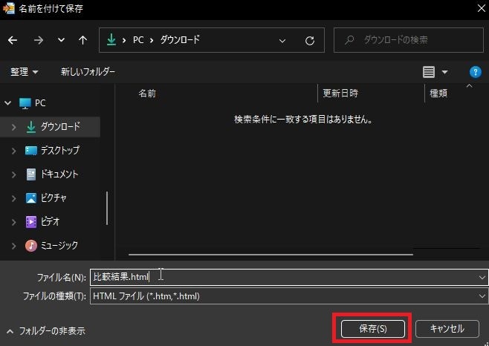Change the view layout icon

(x=429, y=72)
